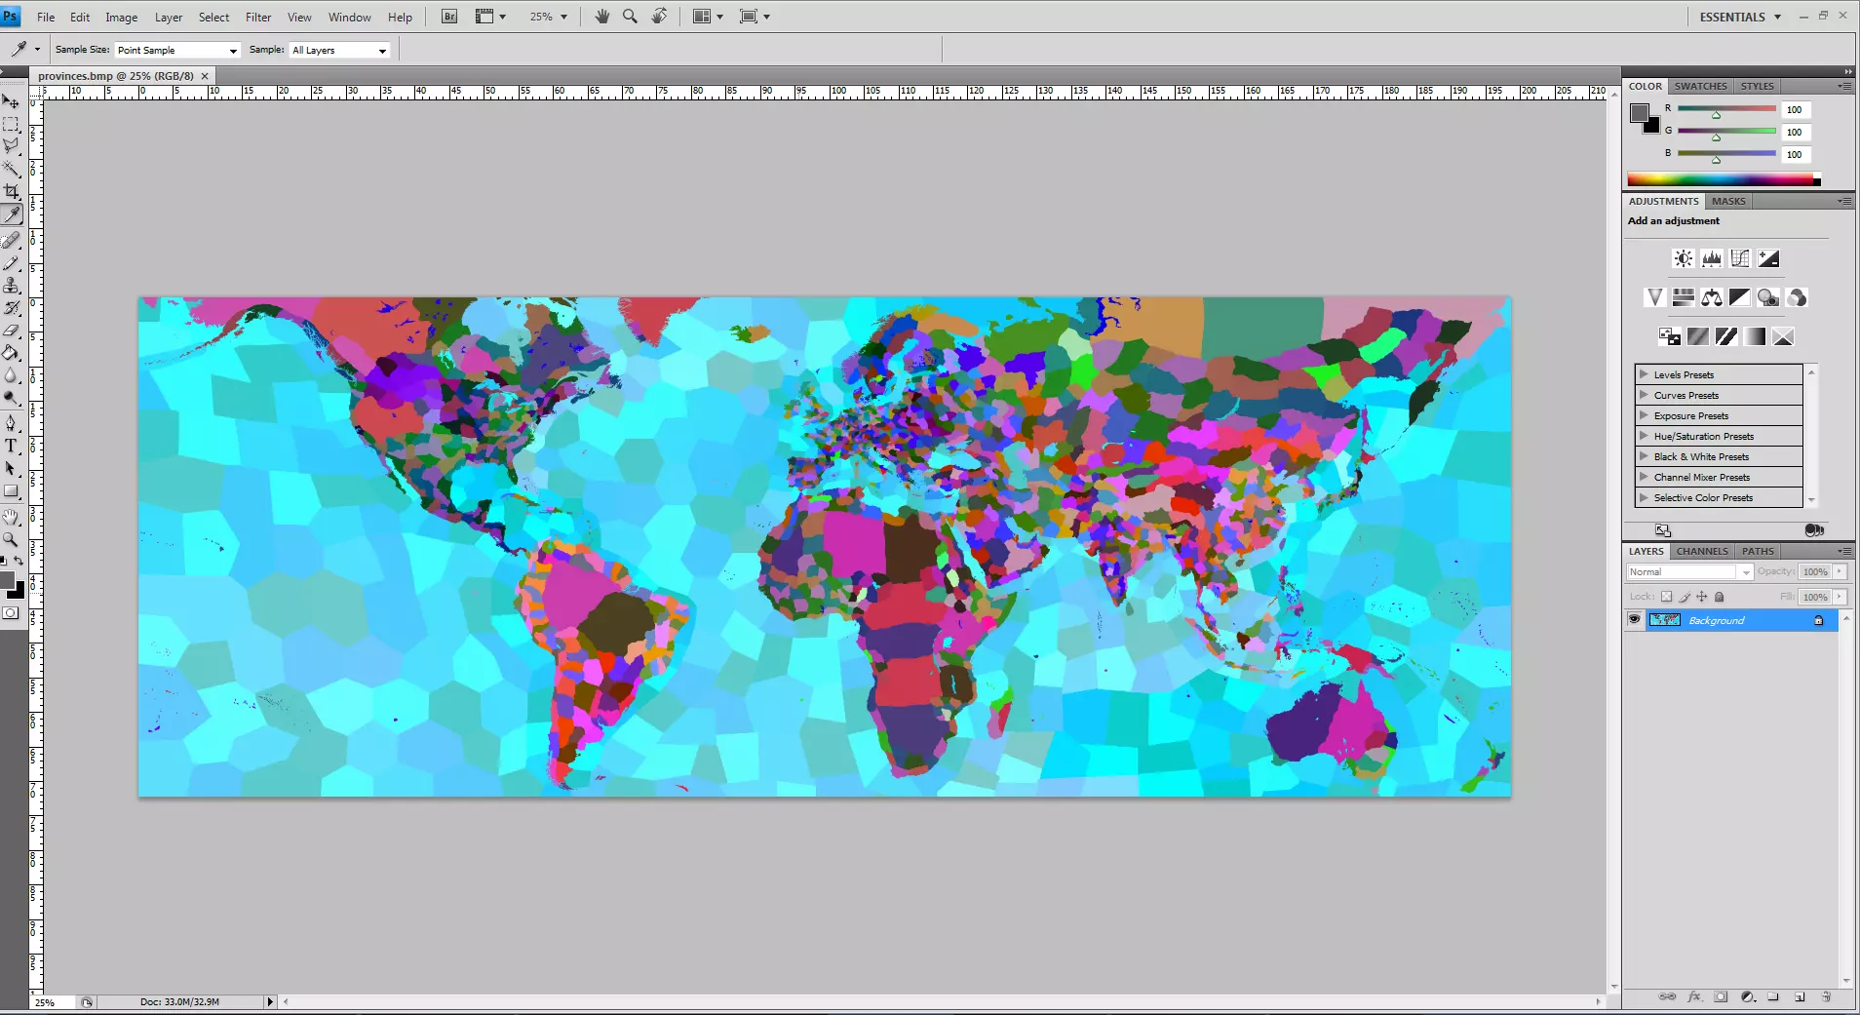Add a layer style with the fx button
The image size is (1860, 1015).
click(1694, 996)
